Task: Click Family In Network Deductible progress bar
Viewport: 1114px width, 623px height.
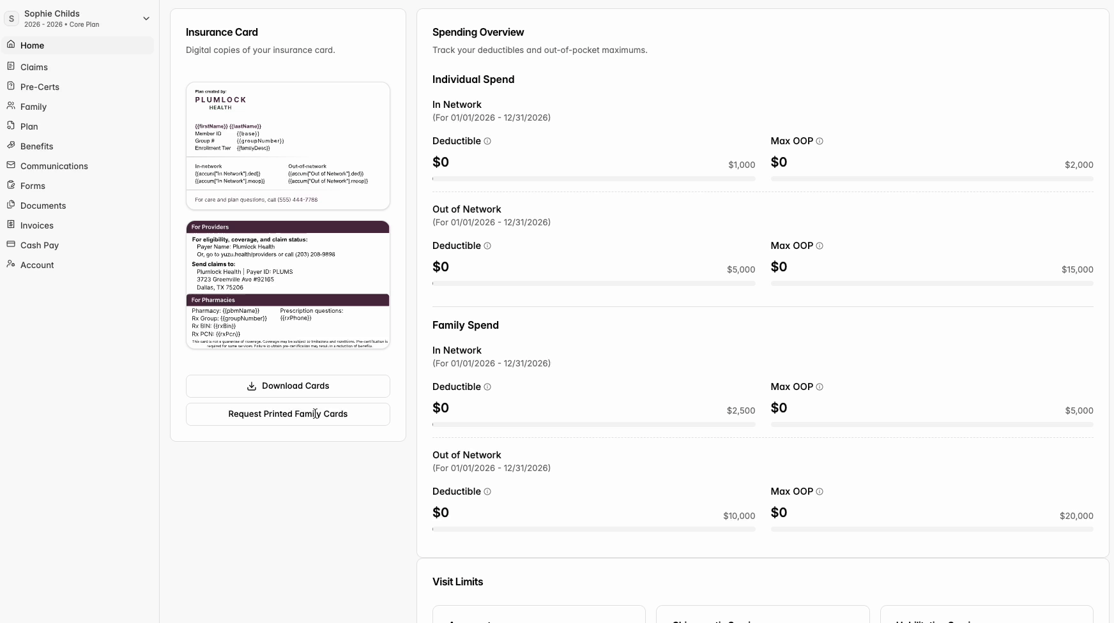Action: coord(594,424)
